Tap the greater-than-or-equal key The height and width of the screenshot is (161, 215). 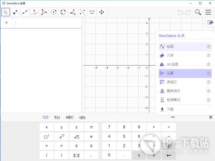coord(91,146)
